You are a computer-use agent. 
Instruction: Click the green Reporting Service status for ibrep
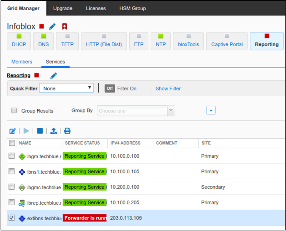(85, 202)
